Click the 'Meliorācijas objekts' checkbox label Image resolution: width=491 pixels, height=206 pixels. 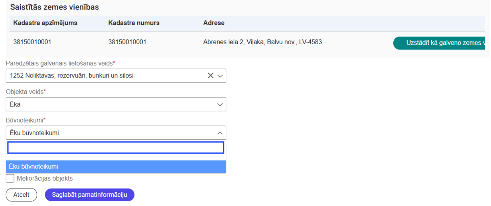(x=45, y=179)
